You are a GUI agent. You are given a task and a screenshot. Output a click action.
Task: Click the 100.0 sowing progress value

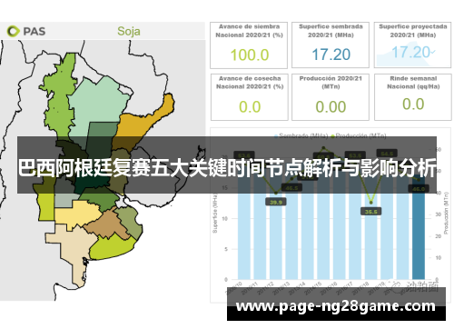[250, 55]
